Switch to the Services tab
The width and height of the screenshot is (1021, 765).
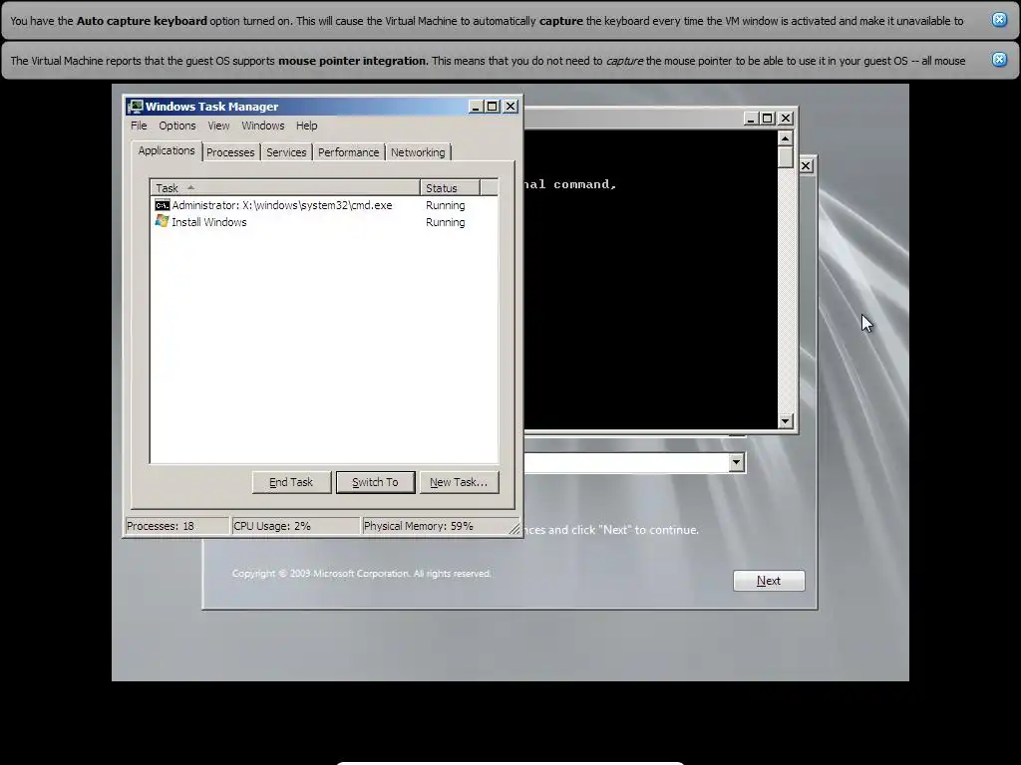coord(286,152)
